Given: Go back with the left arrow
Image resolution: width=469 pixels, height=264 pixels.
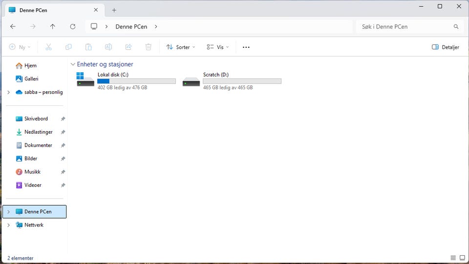Looking at the screenshot, I should click(13, 26).
